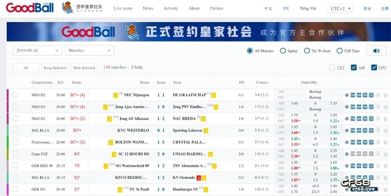Pin NEC Nijmegen match to top
The width and height of the screenshot is (391, 196).
[378, 95]
